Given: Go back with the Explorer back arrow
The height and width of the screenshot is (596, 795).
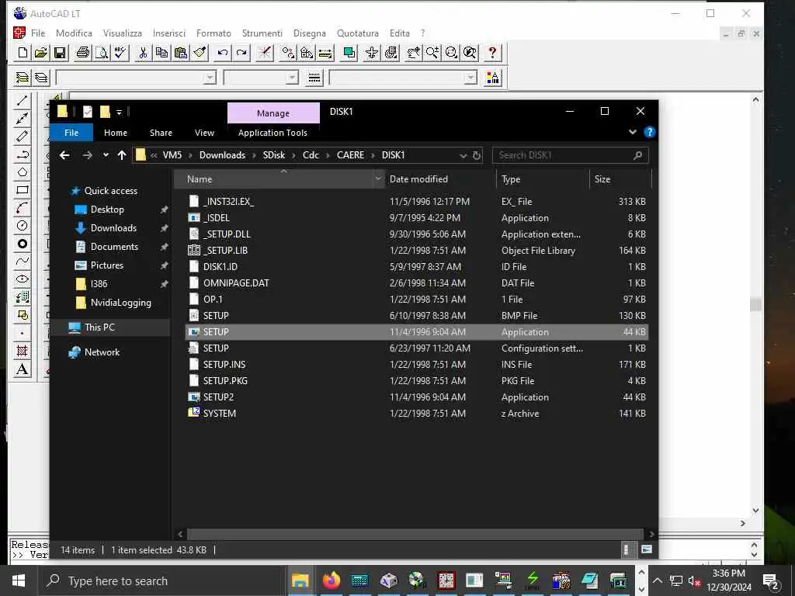Looking at the screenshot, I should click(x=64, y=155).
